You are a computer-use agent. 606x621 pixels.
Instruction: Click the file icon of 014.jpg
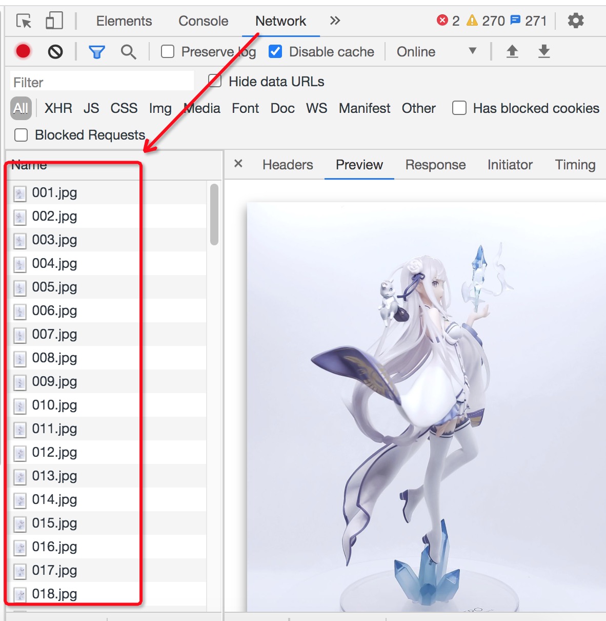click(x=19, y=500)
